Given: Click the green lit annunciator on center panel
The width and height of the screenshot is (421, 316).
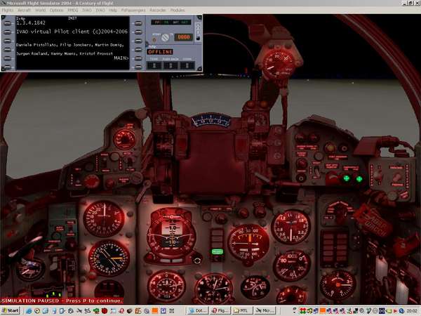Looking at the screenshot, I should tap(218, 252).
